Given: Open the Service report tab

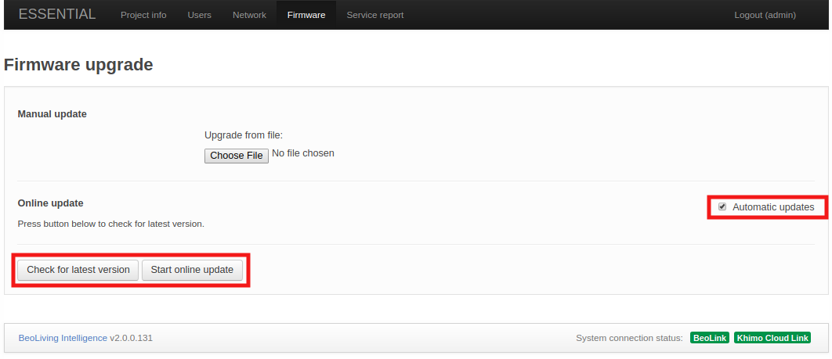Looking at the screenshot, I should [x=375, y=15].
